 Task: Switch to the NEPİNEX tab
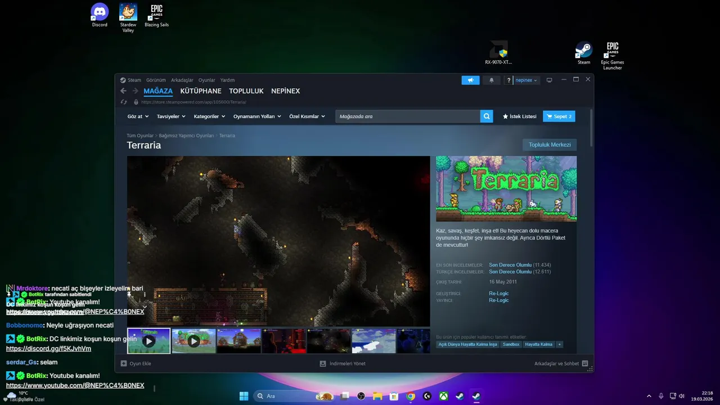pyautogui.click(x=286, y=91)
